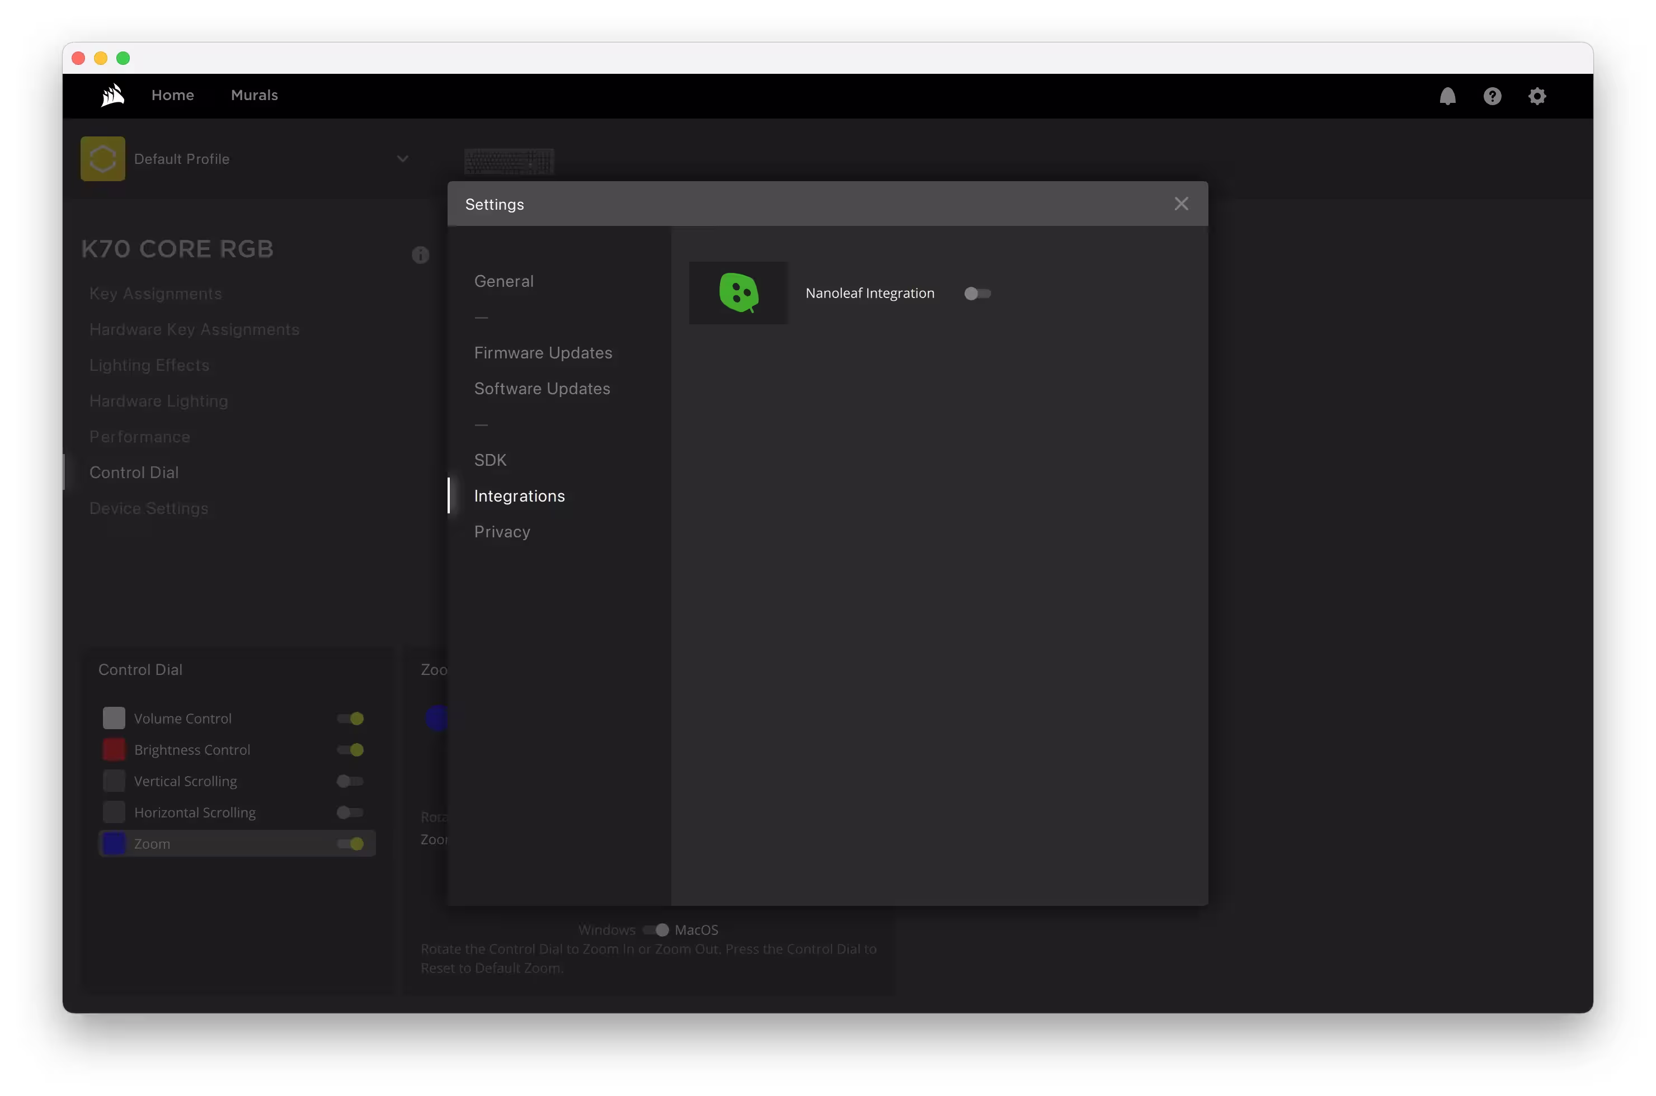Click the Windows label

pyautogui.click(x=606, y=929)
